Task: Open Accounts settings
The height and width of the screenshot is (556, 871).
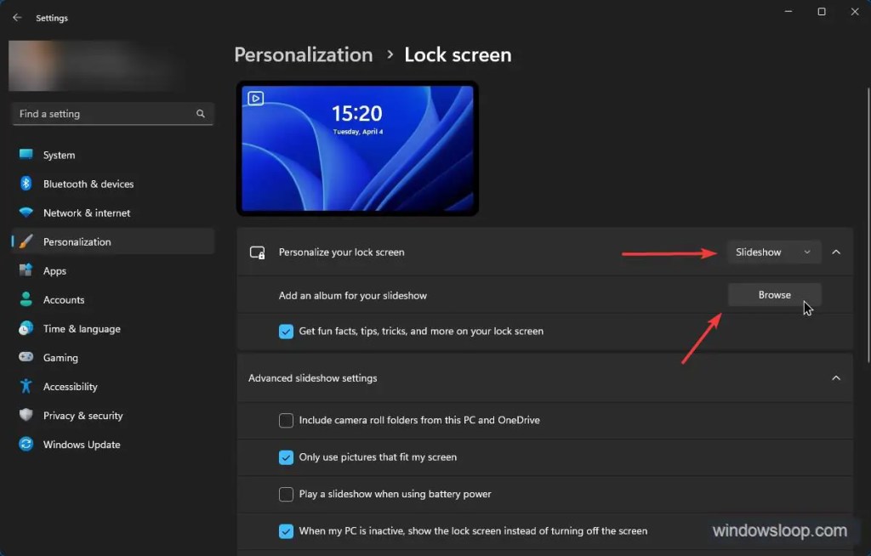Action: click(113, 299)
